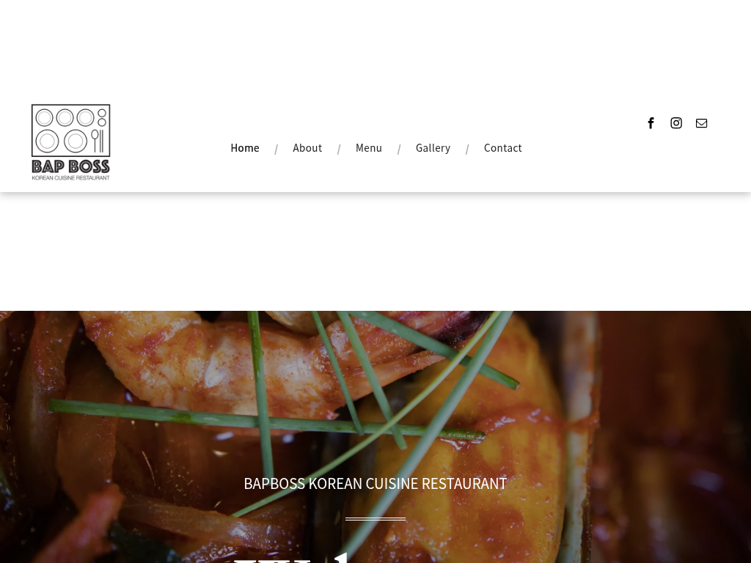
Task: Click the email envelope icon
Action: (701, 123)
